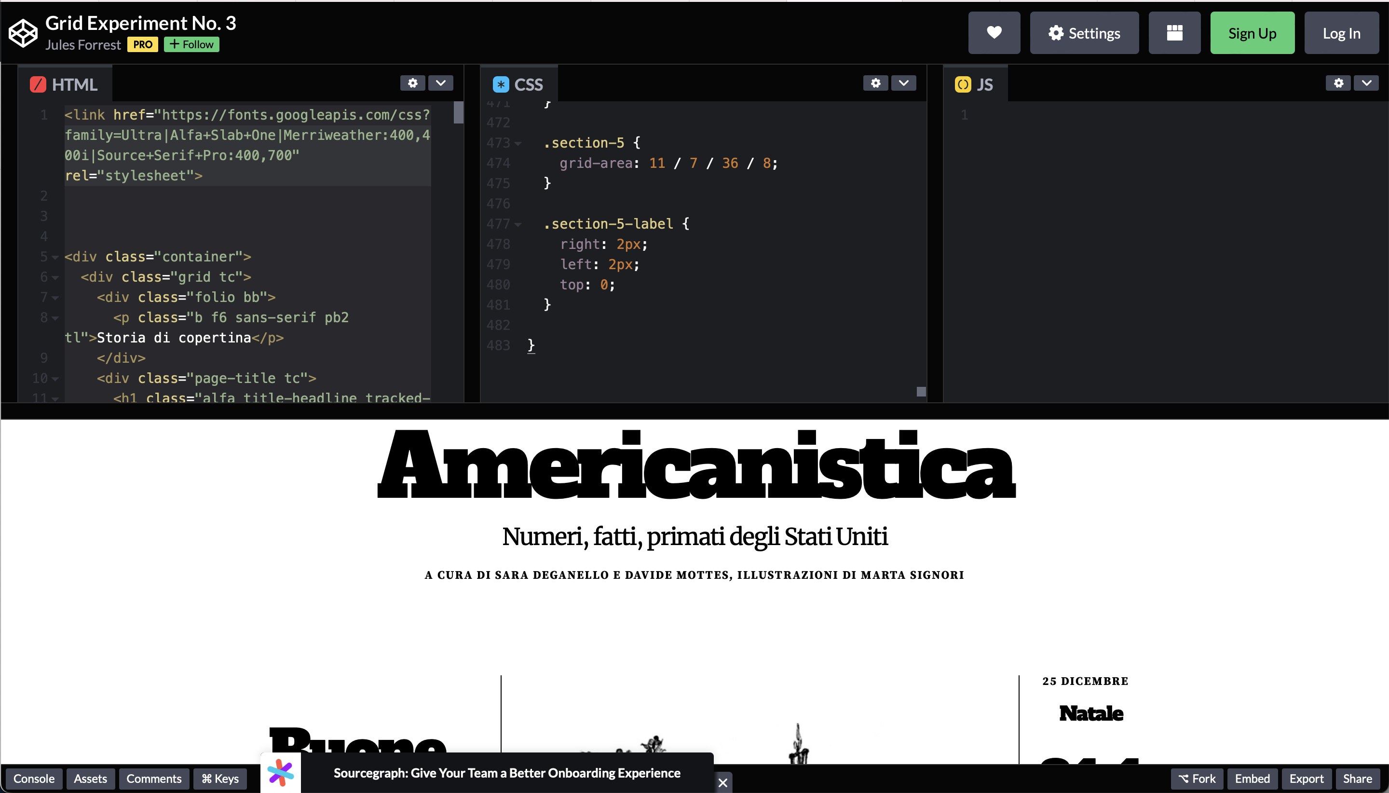Viewport: 1389px width, 793px height.
Task: Open Jules Forrest profile link
Action: [x=83, y=45]
